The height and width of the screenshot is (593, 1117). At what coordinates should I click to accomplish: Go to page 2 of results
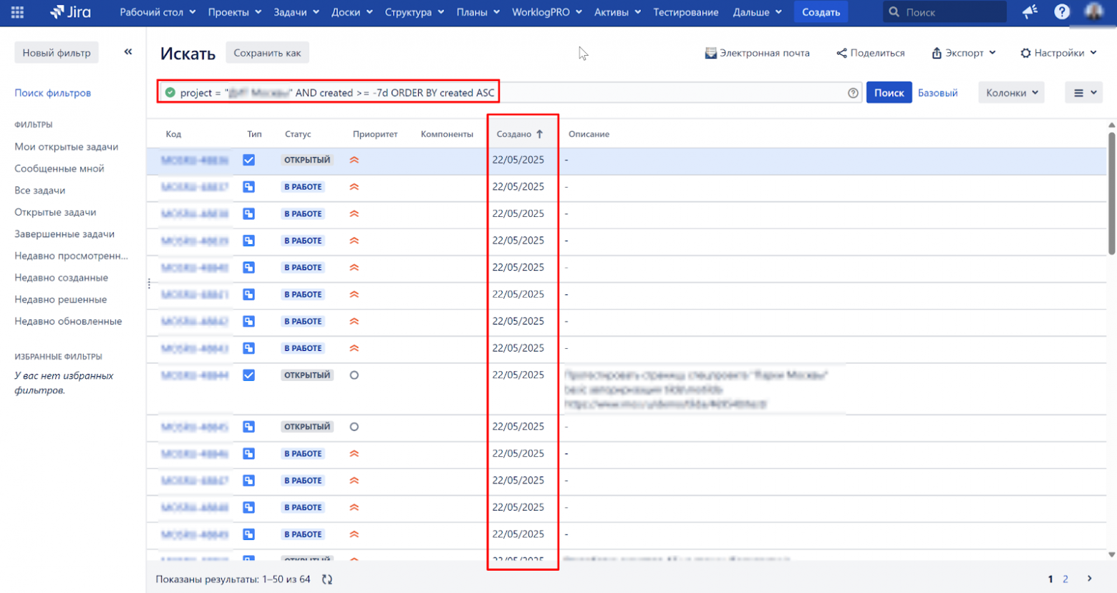coord(1067,579)
